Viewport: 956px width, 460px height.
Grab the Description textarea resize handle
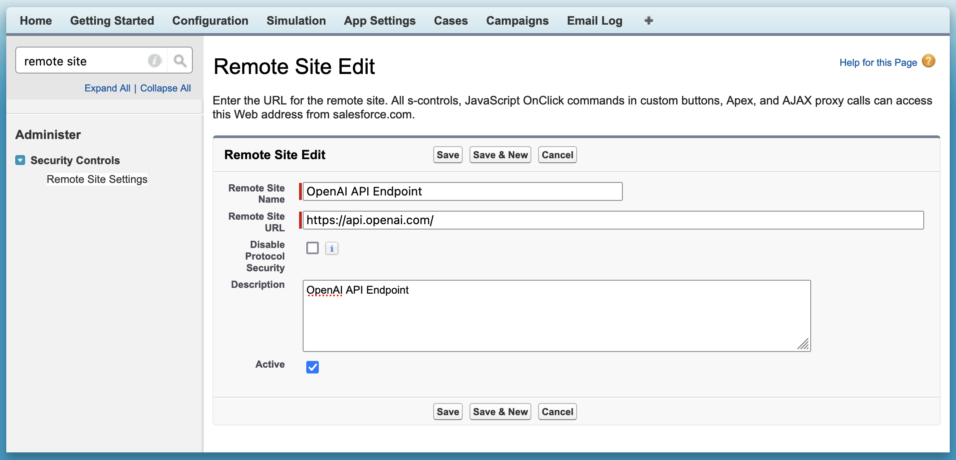point(803,344)
